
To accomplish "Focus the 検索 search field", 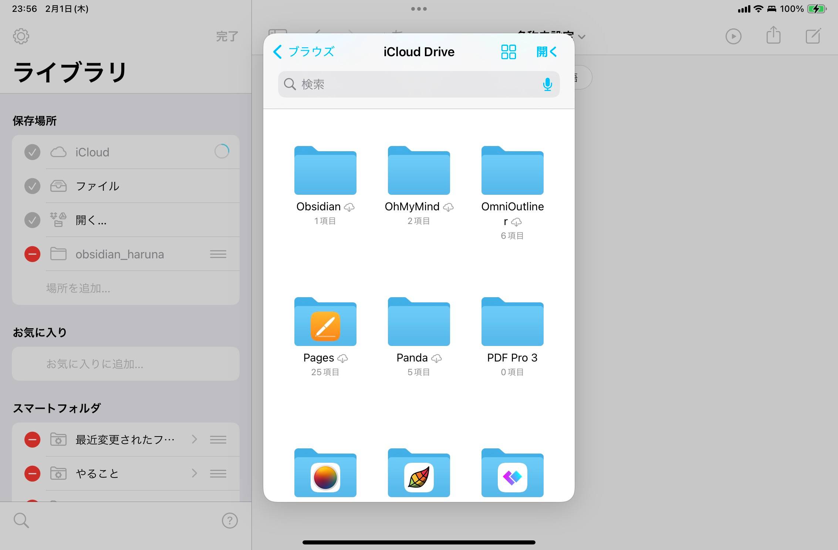I will 419,84.
